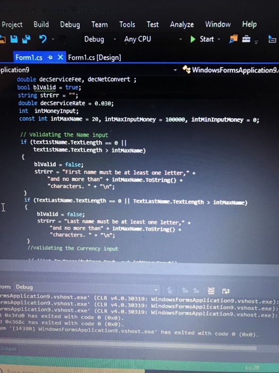Click the pin icon on Form1.cs tab
279x373 pixels.
(x=50, y=58)
